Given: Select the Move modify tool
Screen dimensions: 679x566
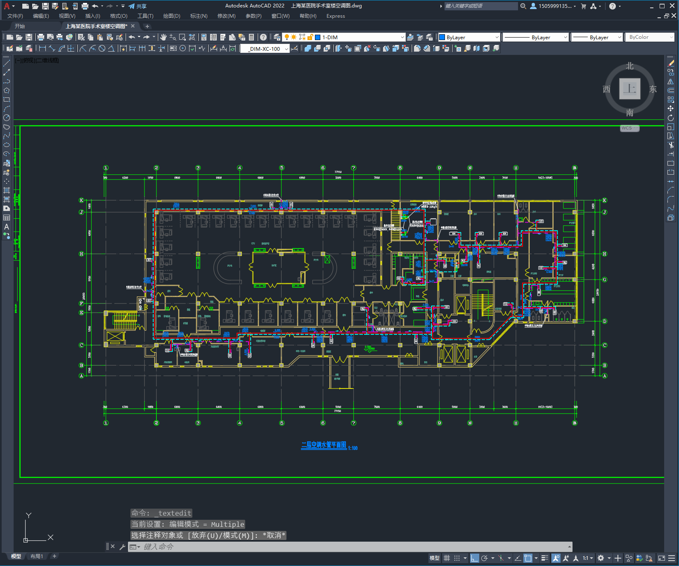Looking at the screenshot, I should pos(671,109).
